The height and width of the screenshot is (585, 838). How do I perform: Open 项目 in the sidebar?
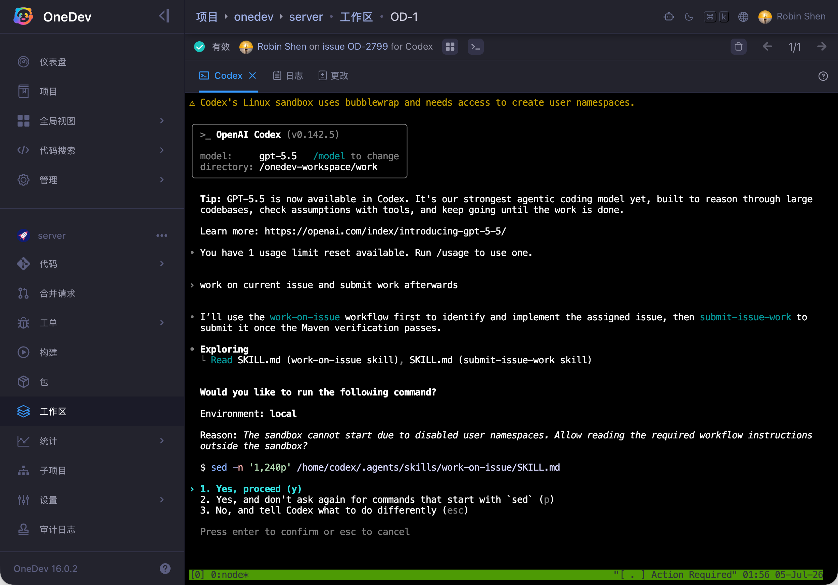tap(92, 92)
